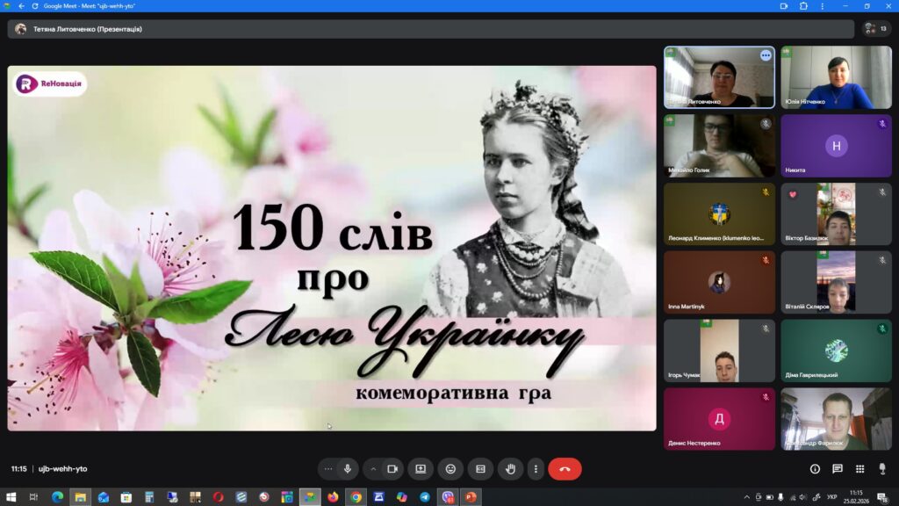
Task: Open the in-call chat panel
Action: 838,469
